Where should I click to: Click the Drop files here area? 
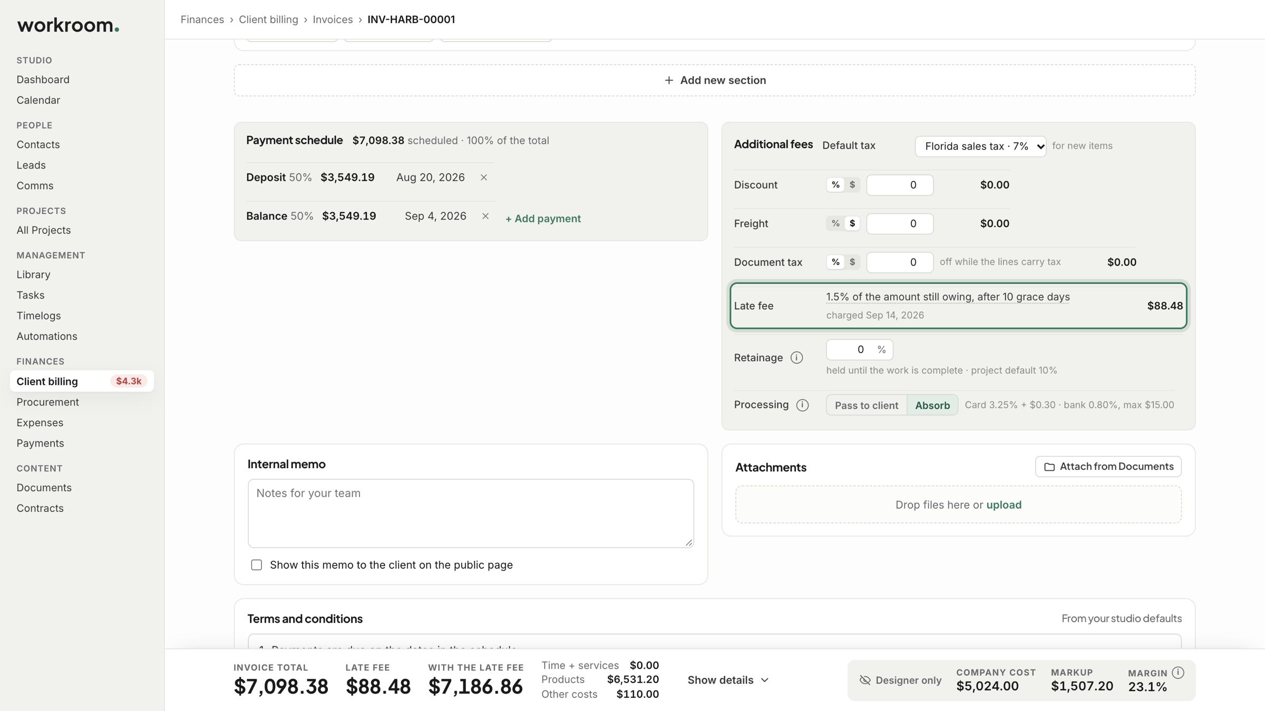pos(958,505)
